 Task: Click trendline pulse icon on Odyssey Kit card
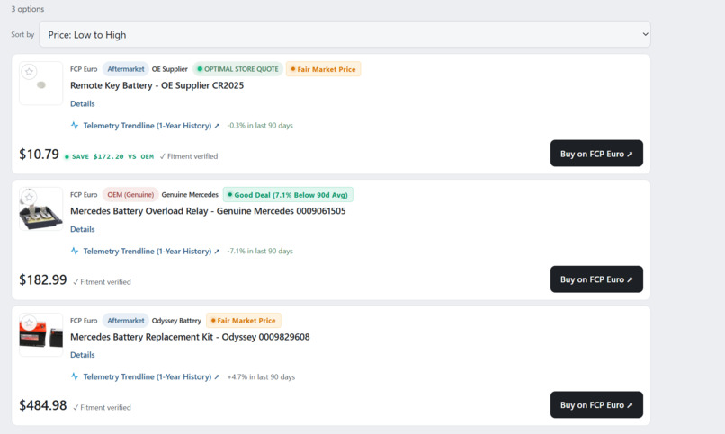(x=75, y=376)
